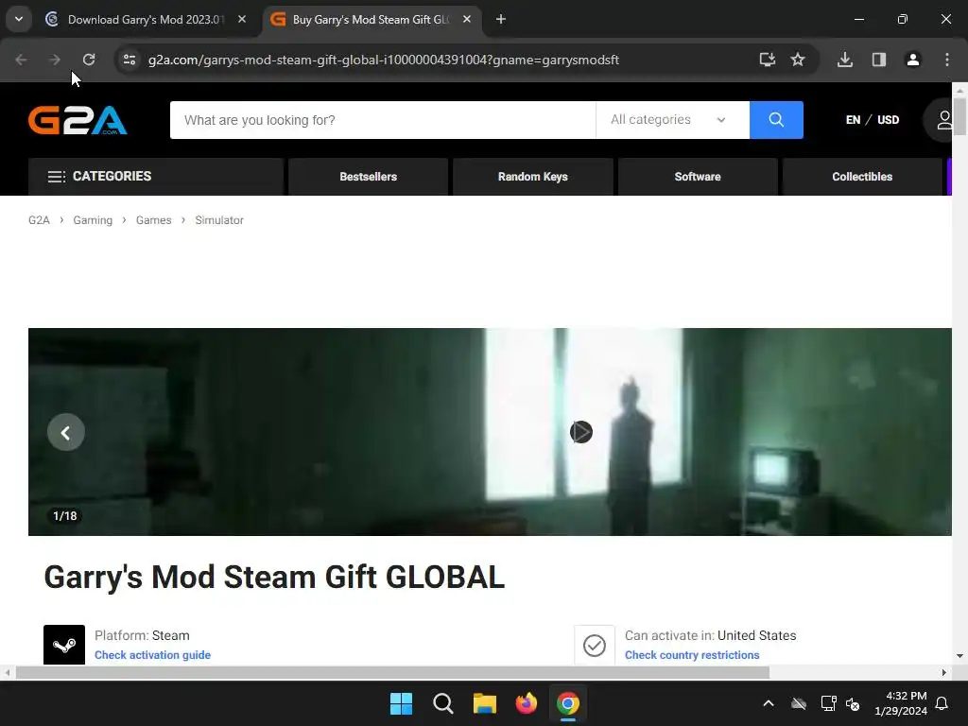Open EN / USD language currency selector
Viewport: 968px width, 726px height.
click(x=873, y=120)
